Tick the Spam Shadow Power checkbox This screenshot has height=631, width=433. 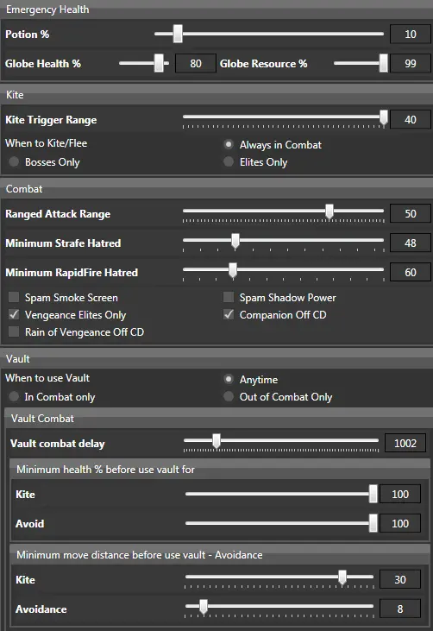tap(229, 298)
